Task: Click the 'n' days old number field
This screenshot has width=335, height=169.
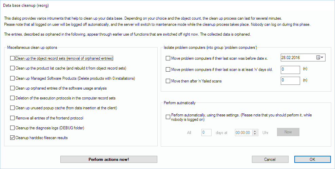Action: tap(290, 70)
